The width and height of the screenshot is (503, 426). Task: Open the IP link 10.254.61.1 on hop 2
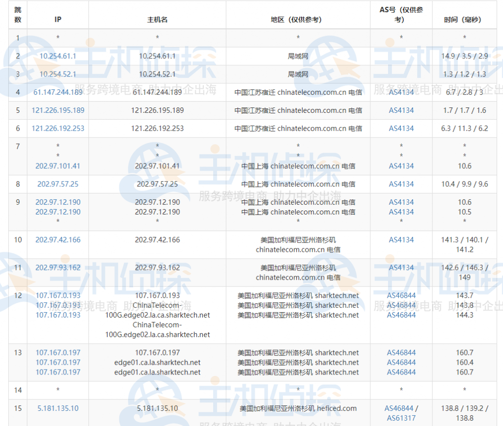[57, 56]
